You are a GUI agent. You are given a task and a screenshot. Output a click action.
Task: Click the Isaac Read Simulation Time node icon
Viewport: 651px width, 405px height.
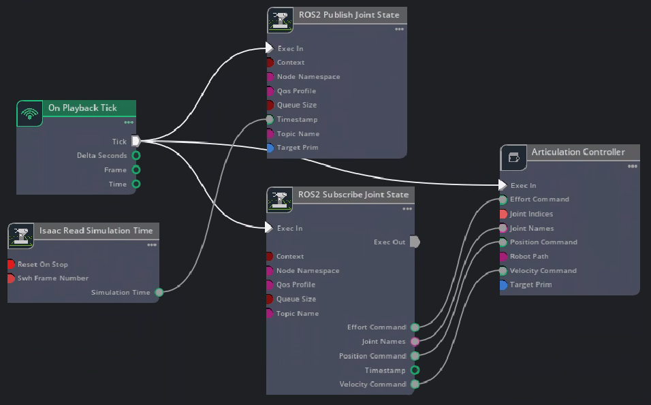[x=21, y=236]
